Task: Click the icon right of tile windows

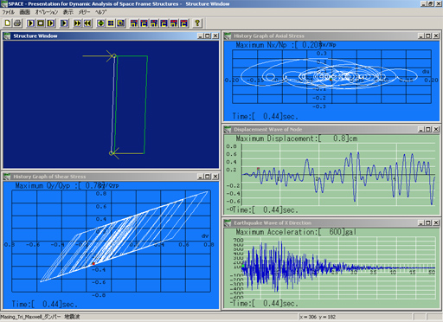Action: 120,23
